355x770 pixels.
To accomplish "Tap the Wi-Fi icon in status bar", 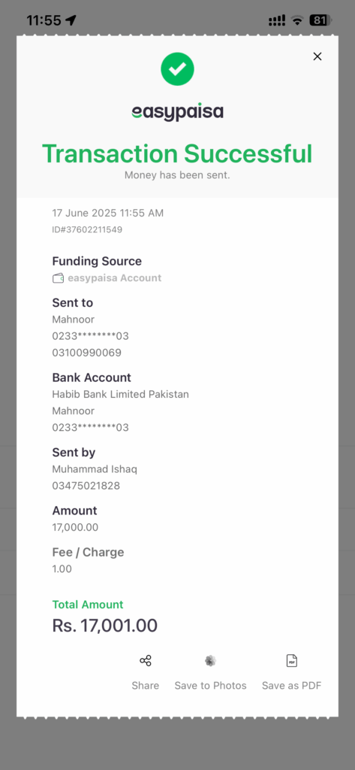I will coord(296,20).
